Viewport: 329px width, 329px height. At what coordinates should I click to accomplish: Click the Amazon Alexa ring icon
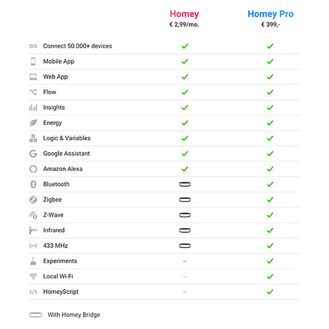pyautogui.click(x=33, y=169)
